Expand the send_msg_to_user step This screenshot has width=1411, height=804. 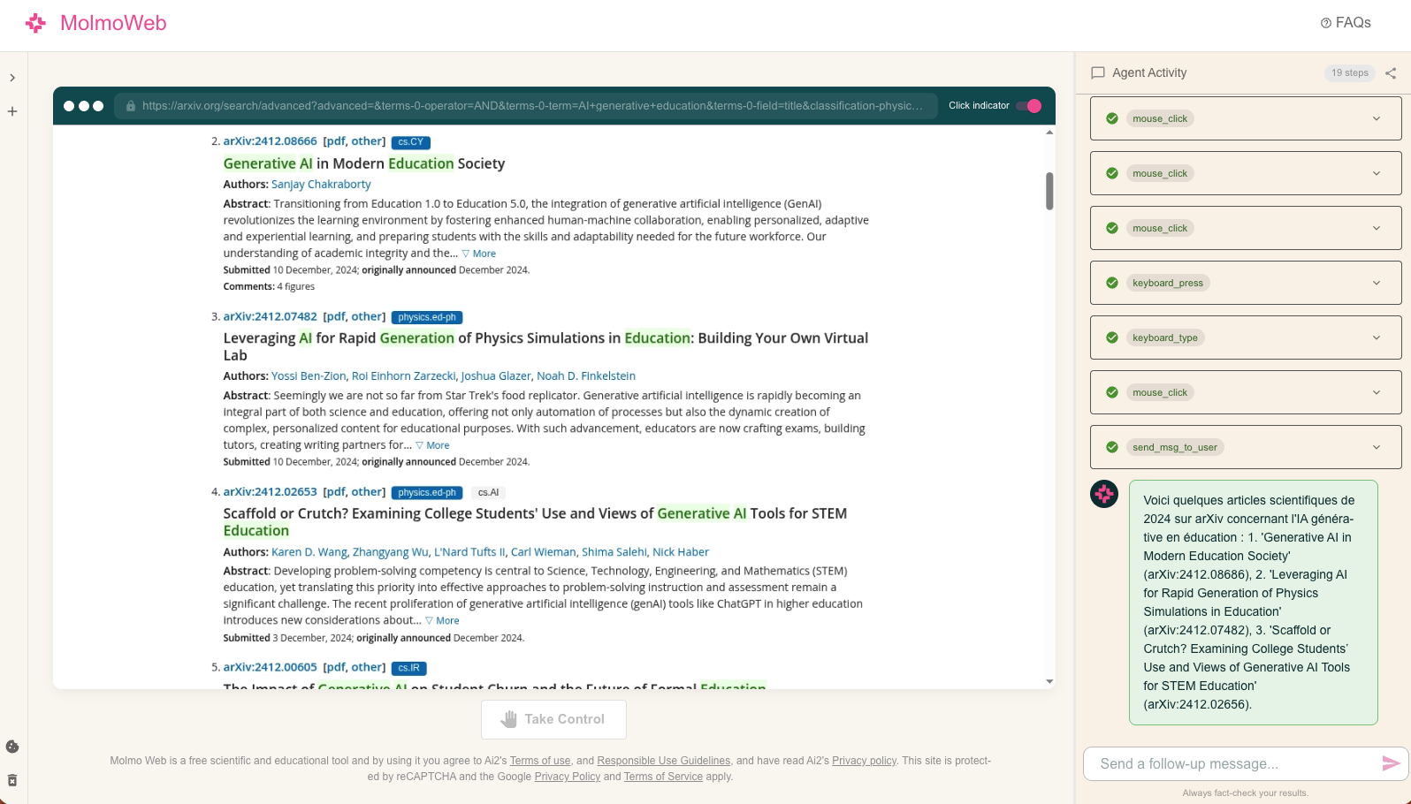point(1376,447)
